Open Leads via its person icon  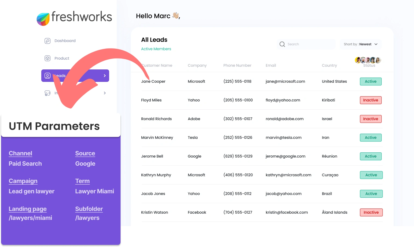click(x=48, y=76)
